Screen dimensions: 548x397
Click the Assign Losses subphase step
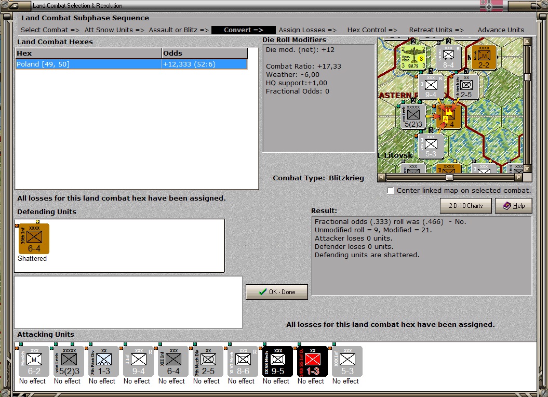tap(308, 30)
